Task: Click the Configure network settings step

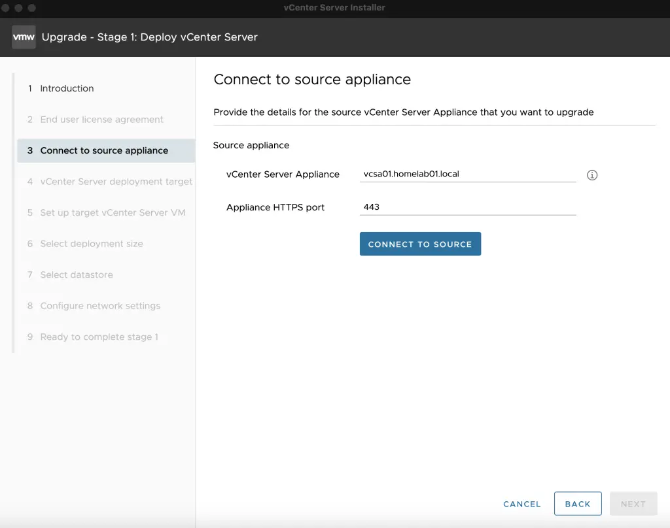Action: (x=101, y=306)
